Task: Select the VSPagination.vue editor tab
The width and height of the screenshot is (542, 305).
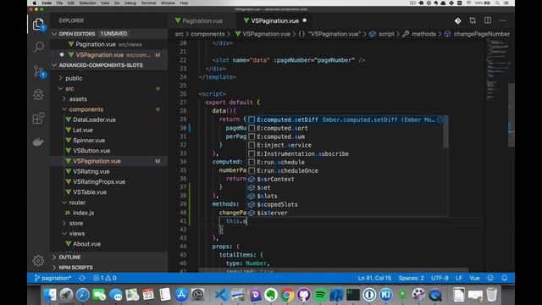Action: click(x=274, y=20)
